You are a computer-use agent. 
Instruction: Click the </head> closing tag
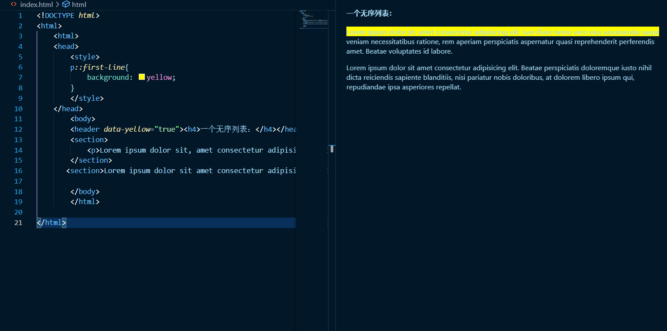click(68, 109)
